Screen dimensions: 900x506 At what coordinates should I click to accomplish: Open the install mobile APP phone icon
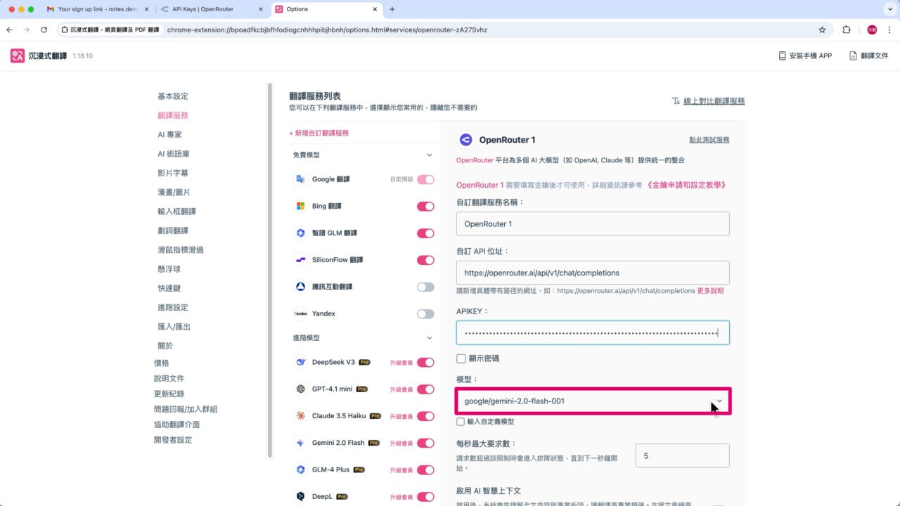[782, 56]
